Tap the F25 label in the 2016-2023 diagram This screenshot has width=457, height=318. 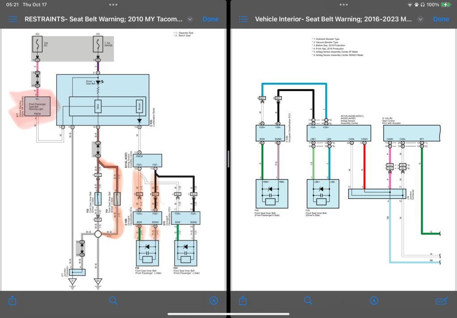pyautogui.click(x=256, y=210)
